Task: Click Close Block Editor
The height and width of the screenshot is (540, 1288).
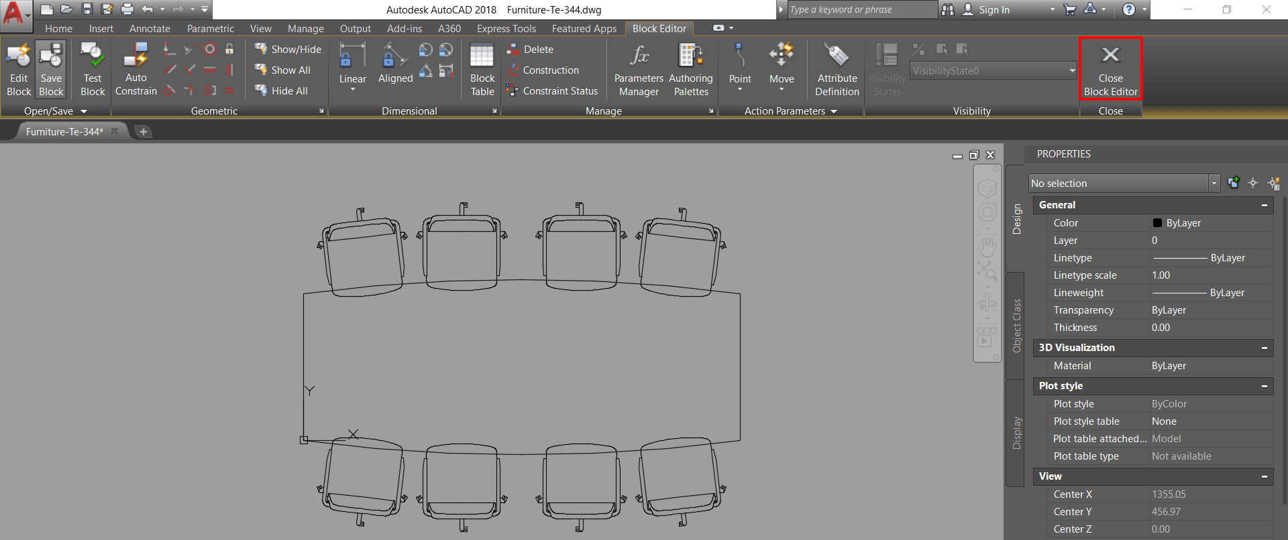Action: tap(1110, 69)
